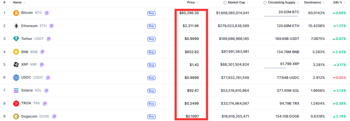The image size is (350, 121).
Task: Select the 154.15B DOGE supply value
Action: [287, 117]
